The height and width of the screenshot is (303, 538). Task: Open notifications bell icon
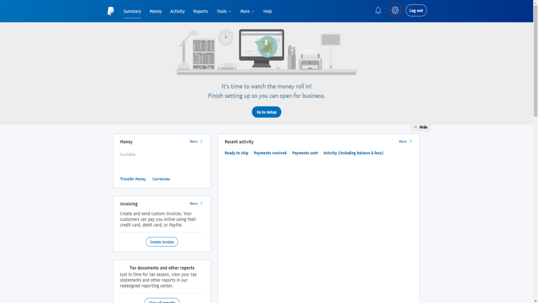tap(378, 11)
